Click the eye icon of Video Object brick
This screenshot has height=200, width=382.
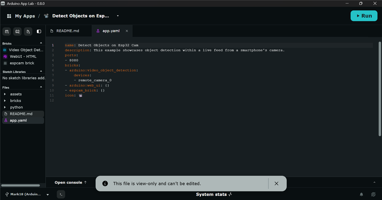coord(5,50)
